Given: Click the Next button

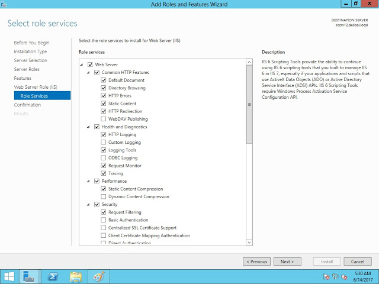Looking at the screenshot, I should tap(287, 262).
